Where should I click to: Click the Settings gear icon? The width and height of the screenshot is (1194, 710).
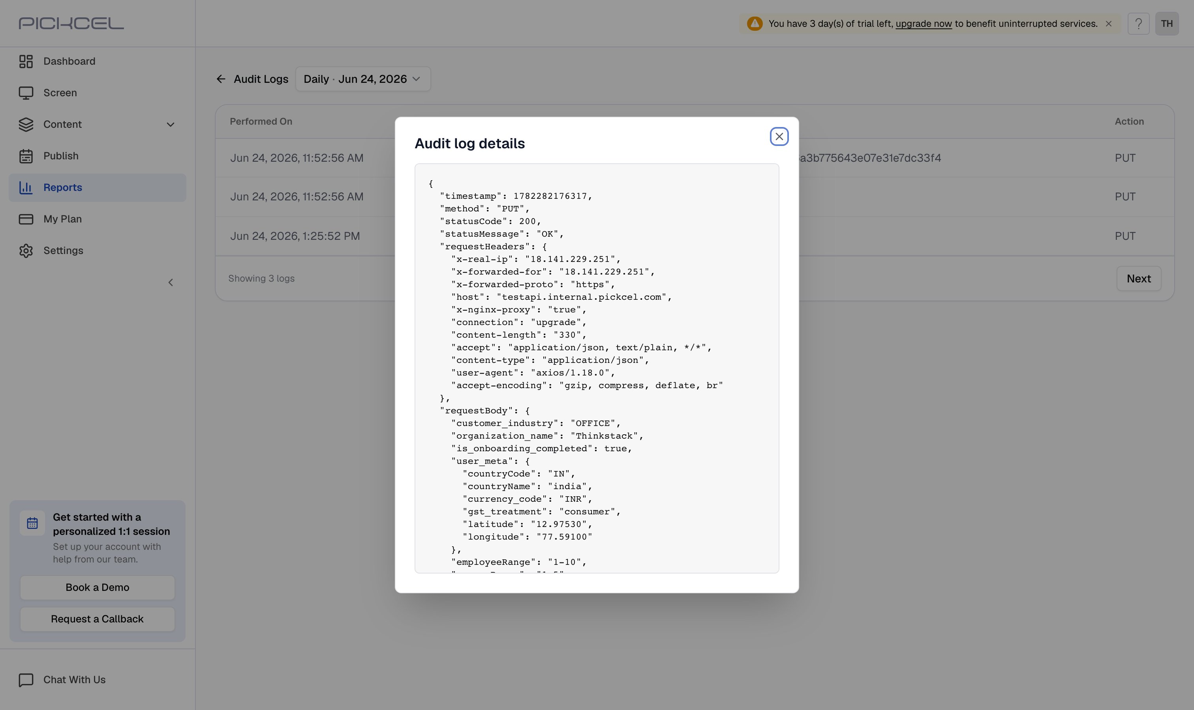click(26, 251)
